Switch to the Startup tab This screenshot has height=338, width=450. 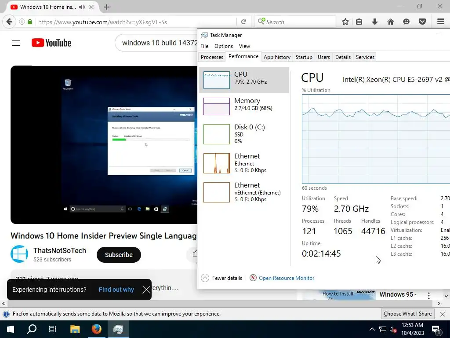pos(304,57)
